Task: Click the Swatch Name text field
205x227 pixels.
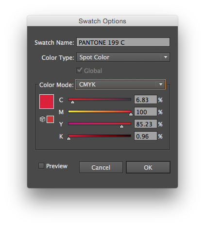Action: (x=123, y=42)
